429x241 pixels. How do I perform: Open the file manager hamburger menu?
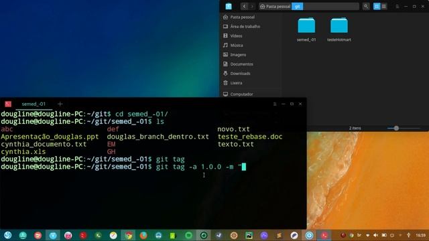pyautogui.click(x=397, y=6)
